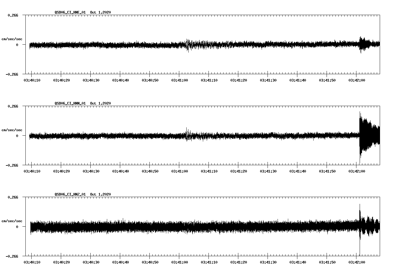The image size is (401, 273).
Task: Click the 03:40:50 tick mark on middle axis
Action: [150, 167]
